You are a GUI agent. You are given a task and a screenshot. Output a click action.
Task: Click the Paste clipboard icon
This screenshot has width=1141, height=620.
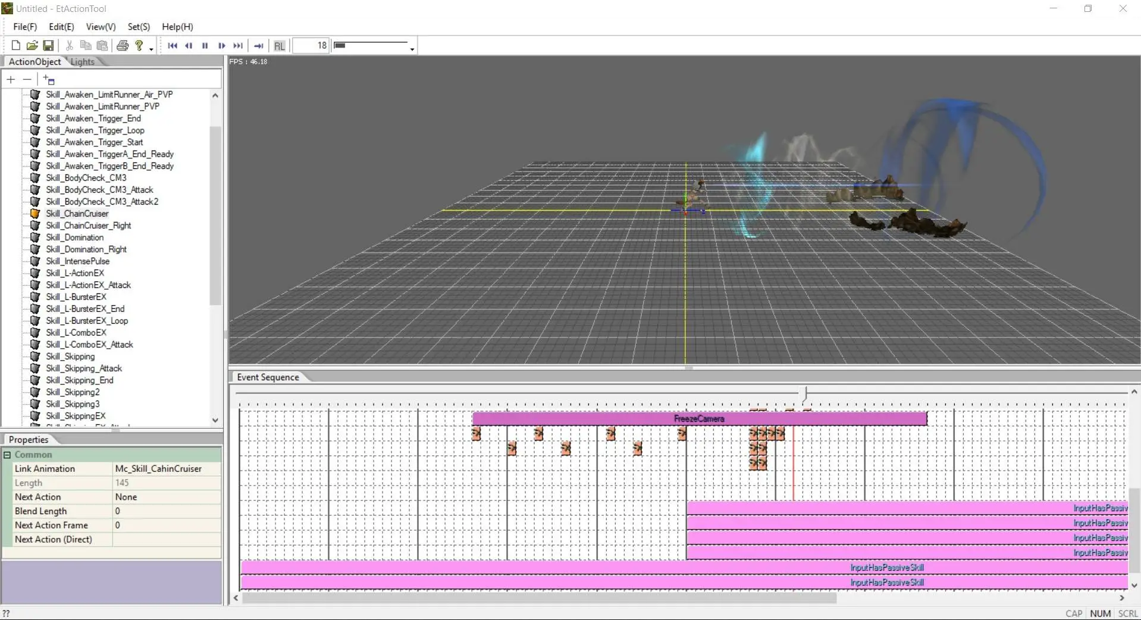click(x=102, y=45)
